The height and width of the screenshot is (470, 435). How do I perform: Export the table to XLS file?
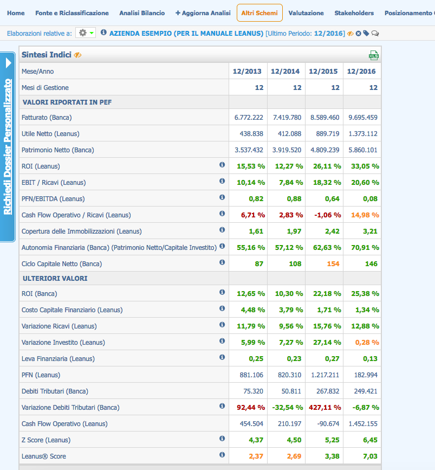pyautogui.click(x=373, y=55)
